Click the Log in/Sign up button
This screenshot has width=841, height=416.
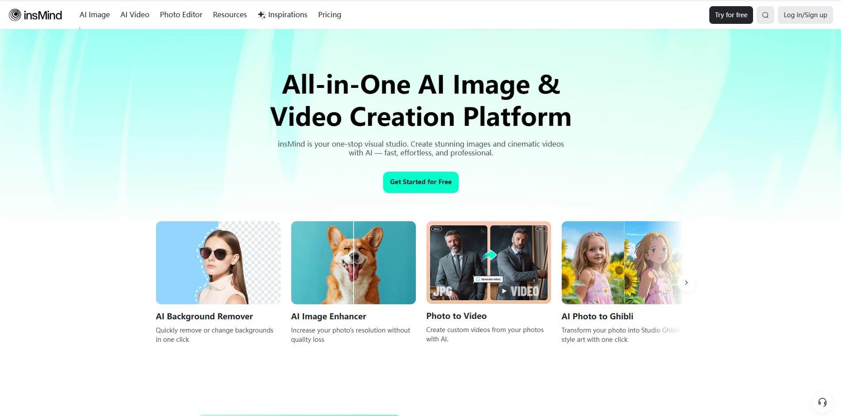point(805,15)
